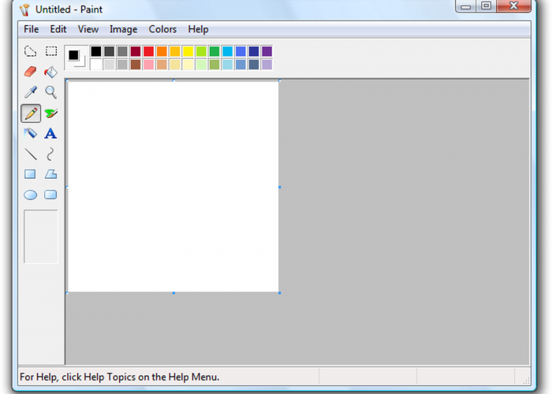Choose the light sky blue swatch
This screenshot has height=394, width=552.
tap(227, 65)
